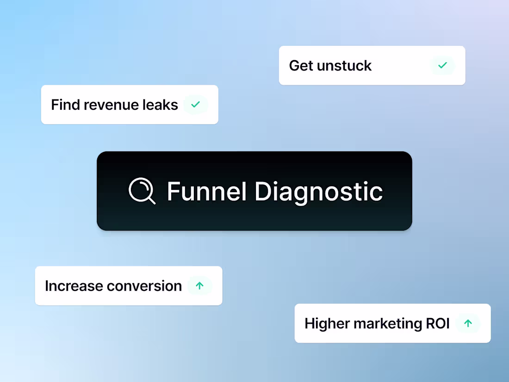
Task: Select the Get unstuck label
Action: point(330,66)
